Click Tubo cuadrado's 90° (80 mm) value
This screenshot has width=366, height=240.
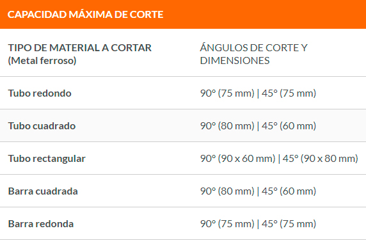pos(227,126)
